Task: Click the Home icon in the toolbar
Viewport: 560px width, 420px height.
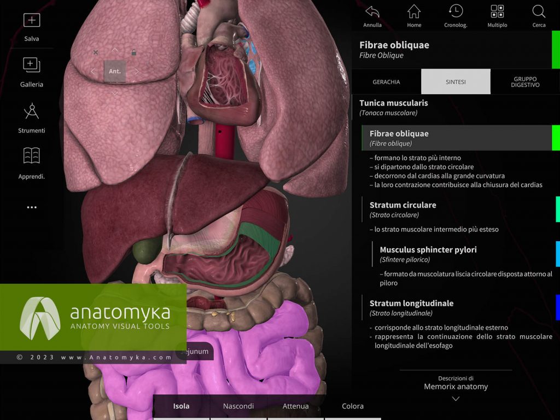Action: 414,12
